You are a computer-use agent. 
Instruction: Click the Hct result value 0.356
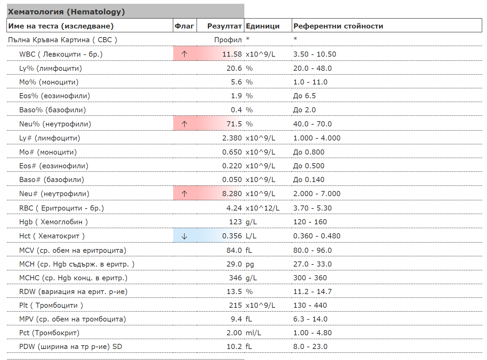tap(232, 236)
